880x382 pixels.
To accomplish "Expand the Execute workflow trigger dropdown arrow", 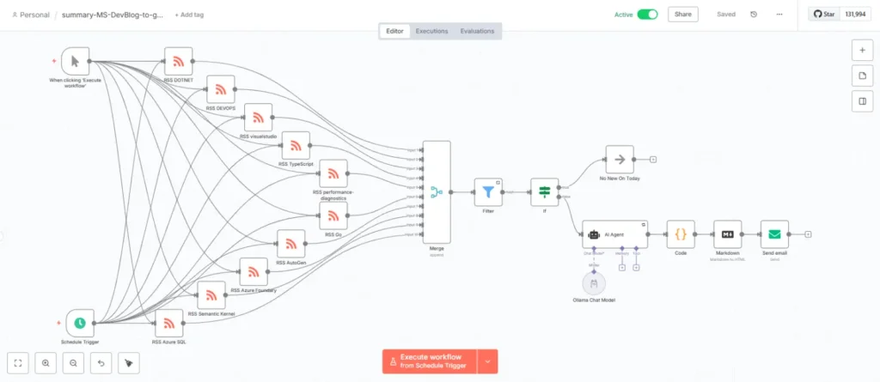I will tap(488, 361).
